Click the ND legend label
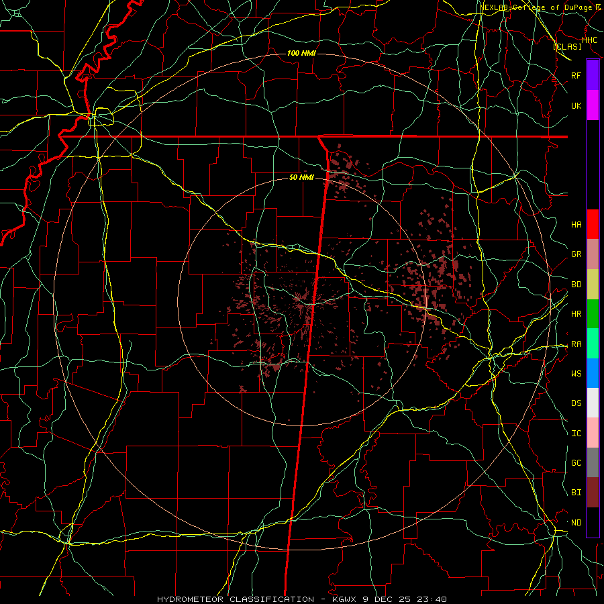Image resolution: width=604 pixels, height=604 pixels. pyautogui.click(x=576, y=523)
